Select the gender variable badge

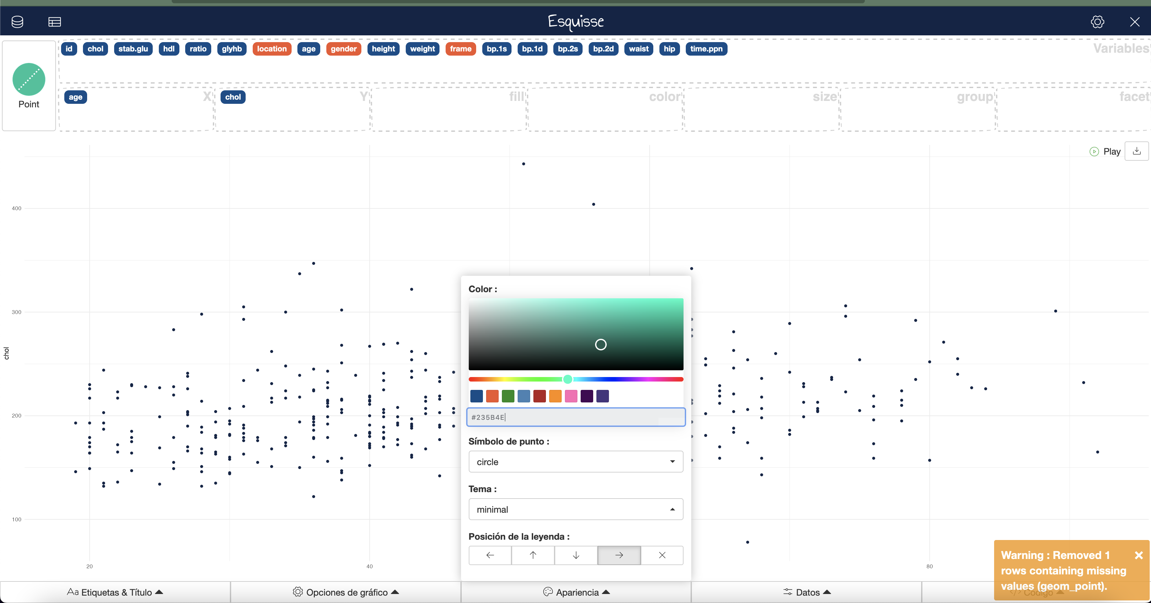click(344, 49)
